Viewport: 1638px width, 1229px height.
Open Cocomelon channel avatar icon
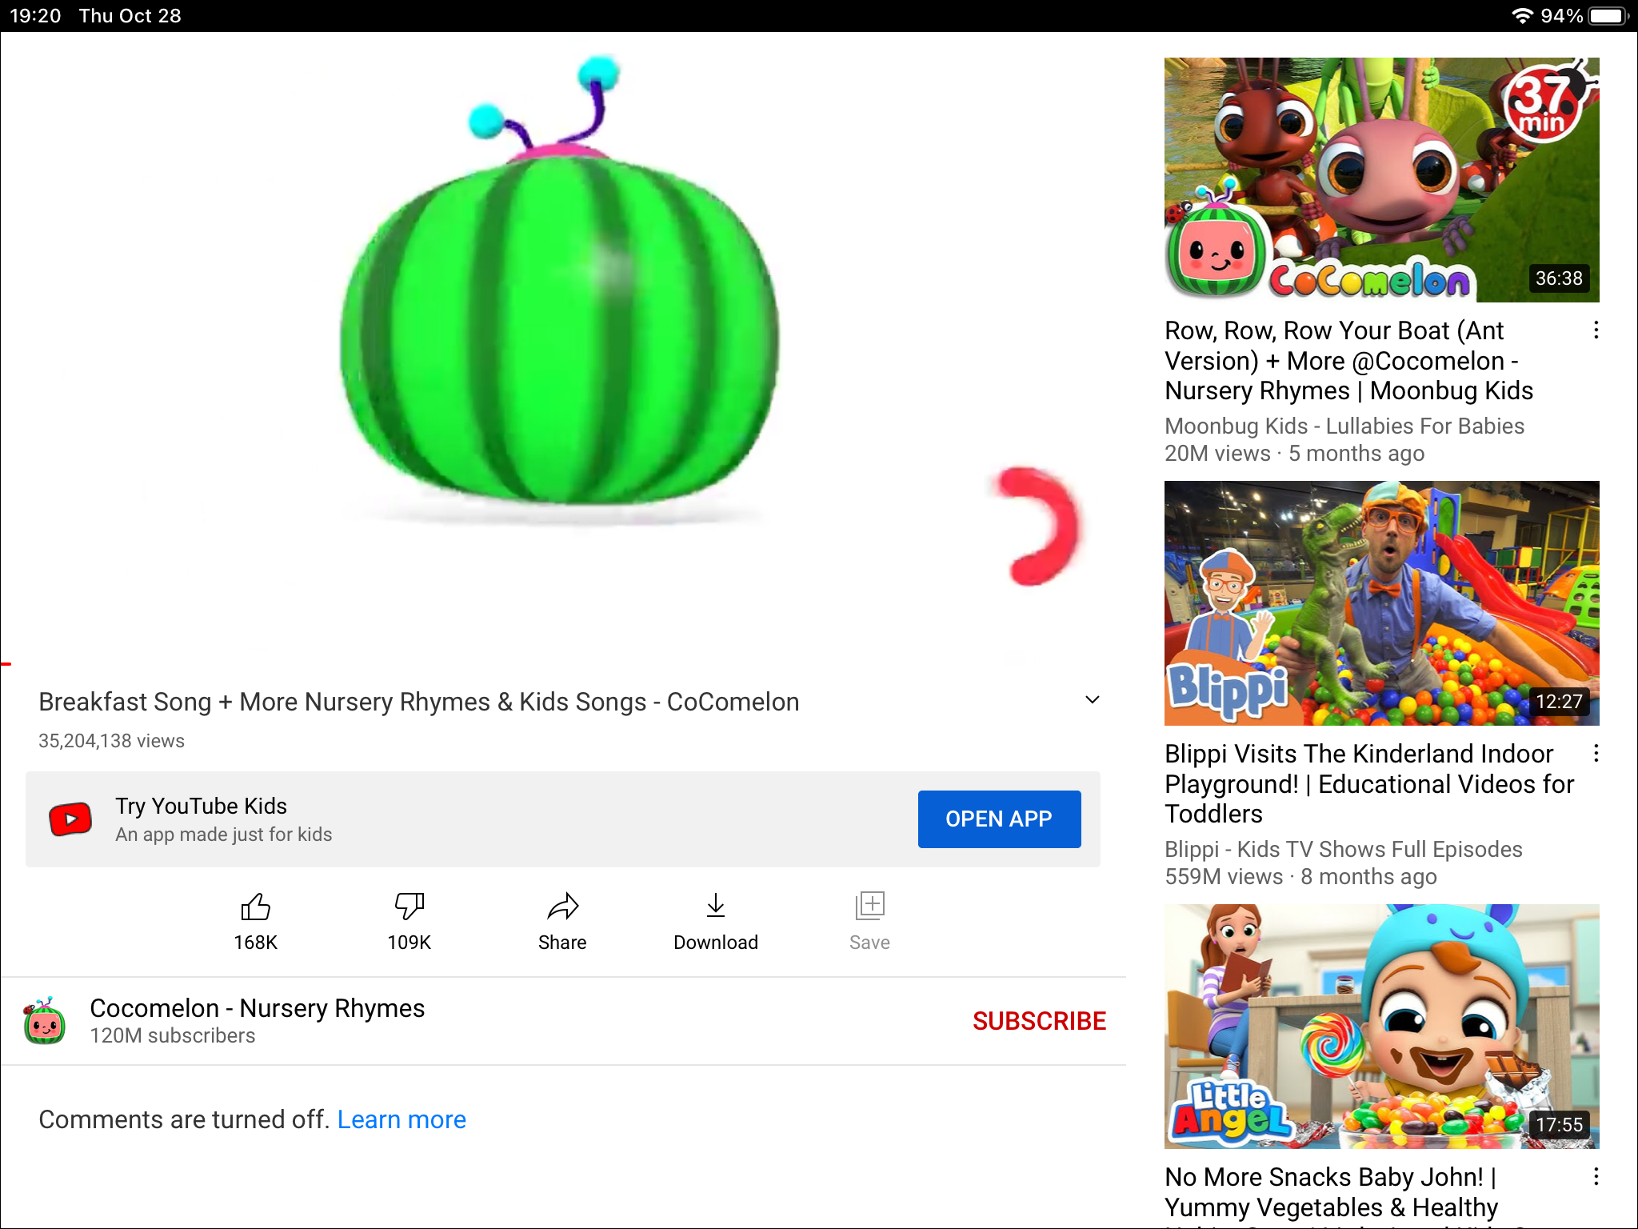[x=45, y=1021]
